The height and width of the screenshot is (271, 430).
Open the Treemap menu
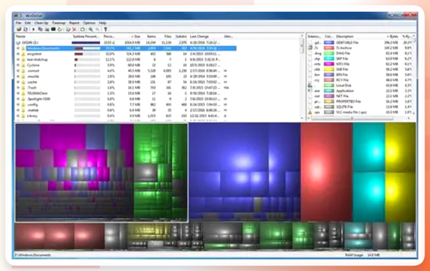[x=59, y=23]
